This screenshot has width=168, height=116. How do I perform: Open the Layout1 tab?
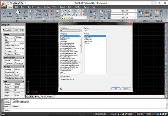pos(43,96)
